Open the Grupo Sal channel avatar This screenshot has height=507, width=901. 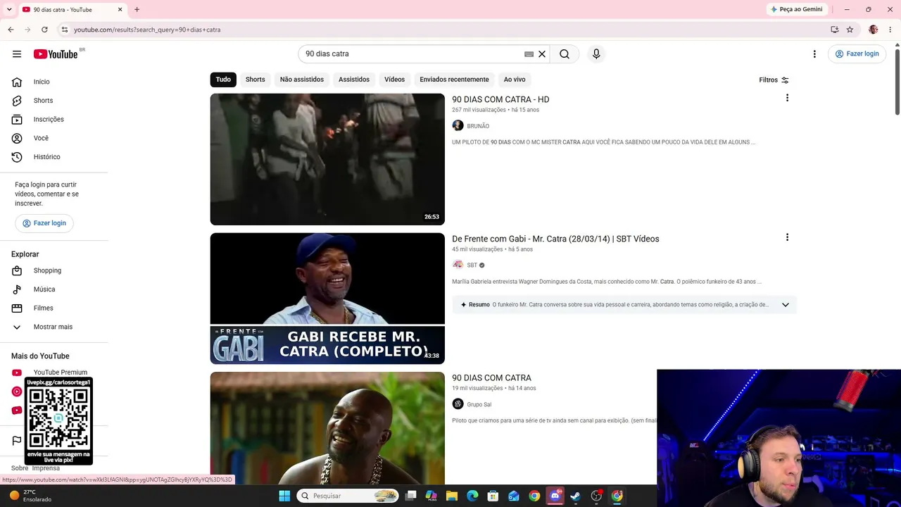(x=458, y=404)
